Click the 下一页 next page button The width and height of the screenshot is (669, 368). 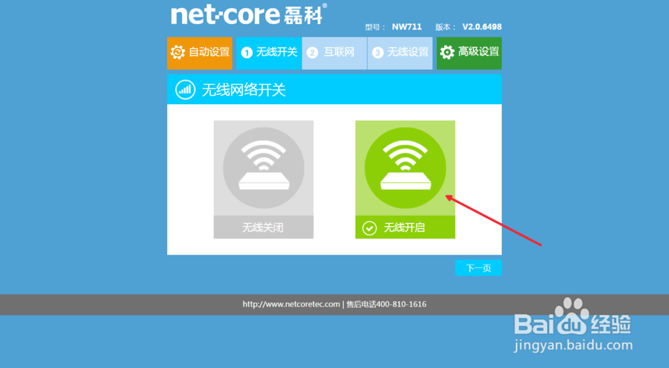pyautogui.click(x=478, y=268)
